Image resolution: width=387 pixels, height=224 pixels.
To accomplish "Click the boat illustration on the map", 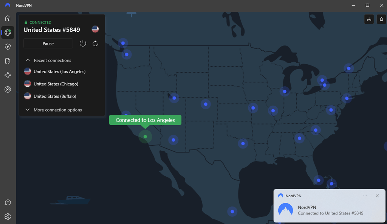I will pyautogui.click(x=70, y=200).
